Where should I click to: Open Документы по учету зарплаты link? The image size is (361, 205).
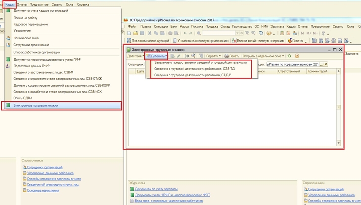tap(156, 188)
